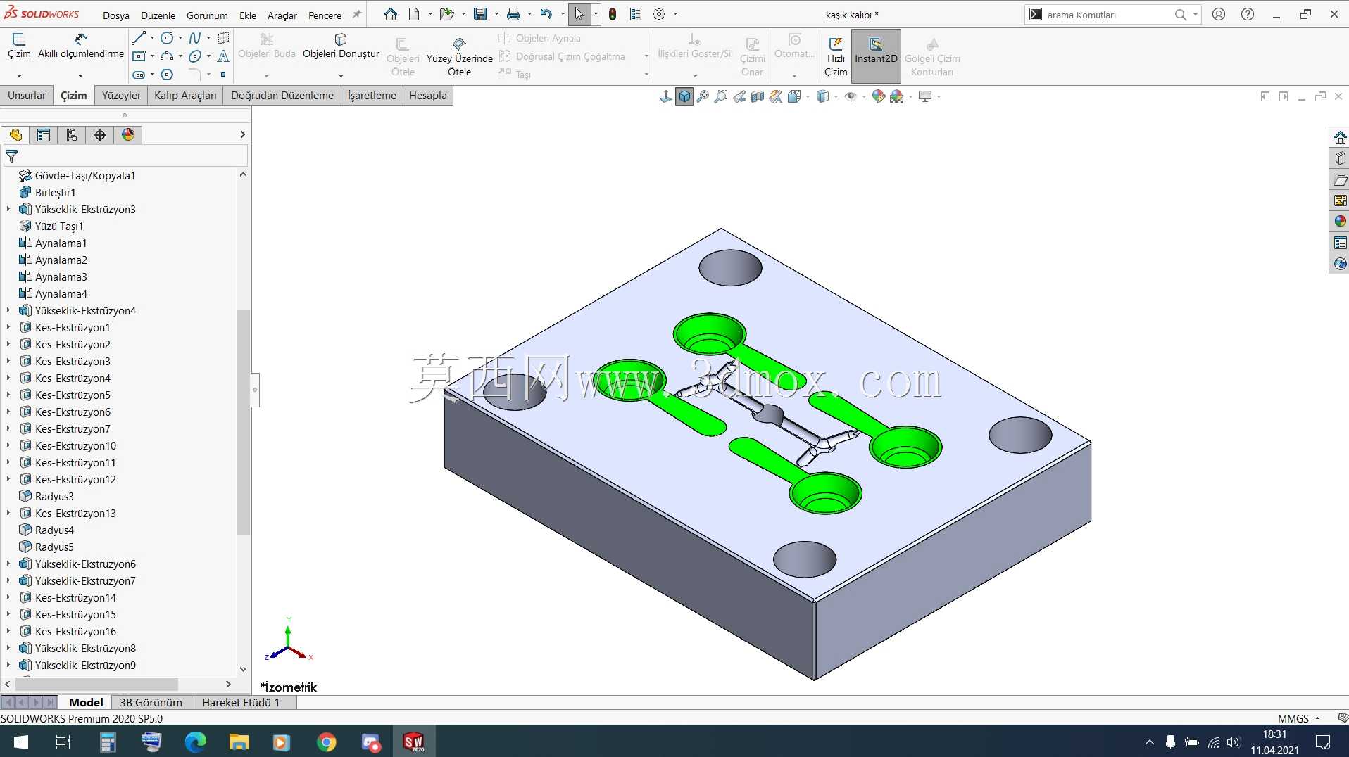The width and height of the screenshot is (1349, 757).
Task: Open Microsoft Edge from the taskbar
Action: pos(195,742)
